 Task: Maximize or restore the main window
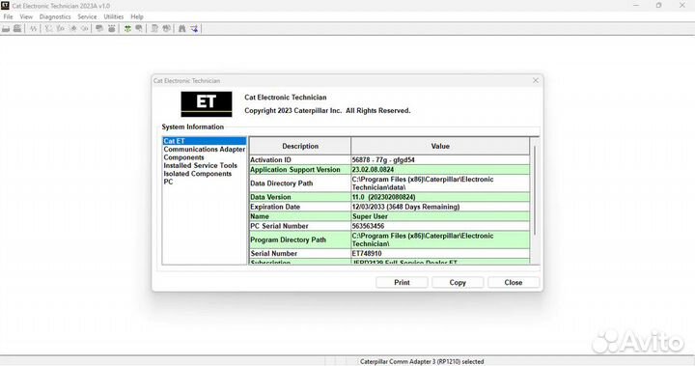click(x=658, y=6)
